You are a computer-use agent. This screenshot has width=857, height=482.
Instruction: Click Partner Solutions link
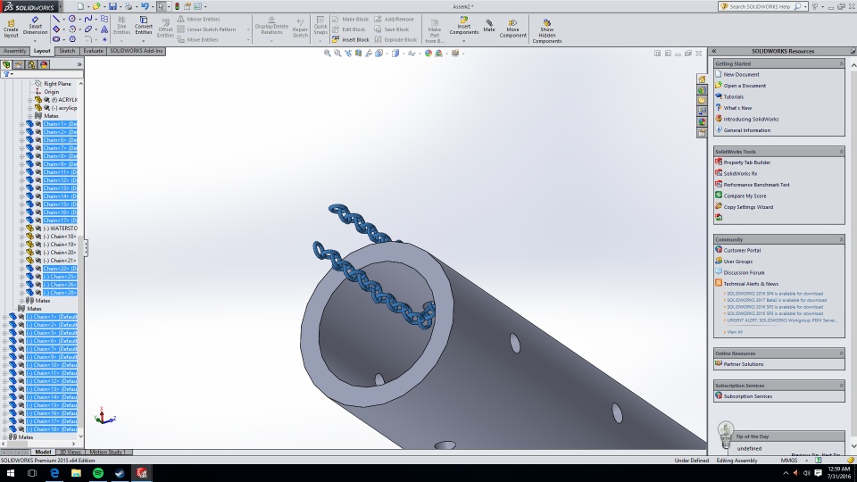point(744,364)
